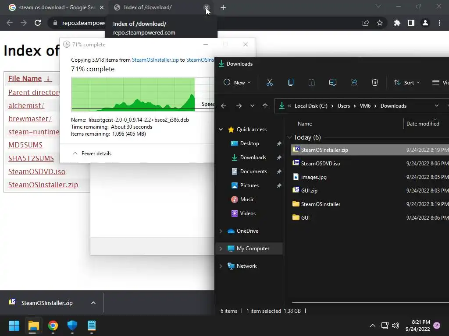Click the Copy icon in Explorer toolbar
The image size is (449, 336).
pos(291,83)
